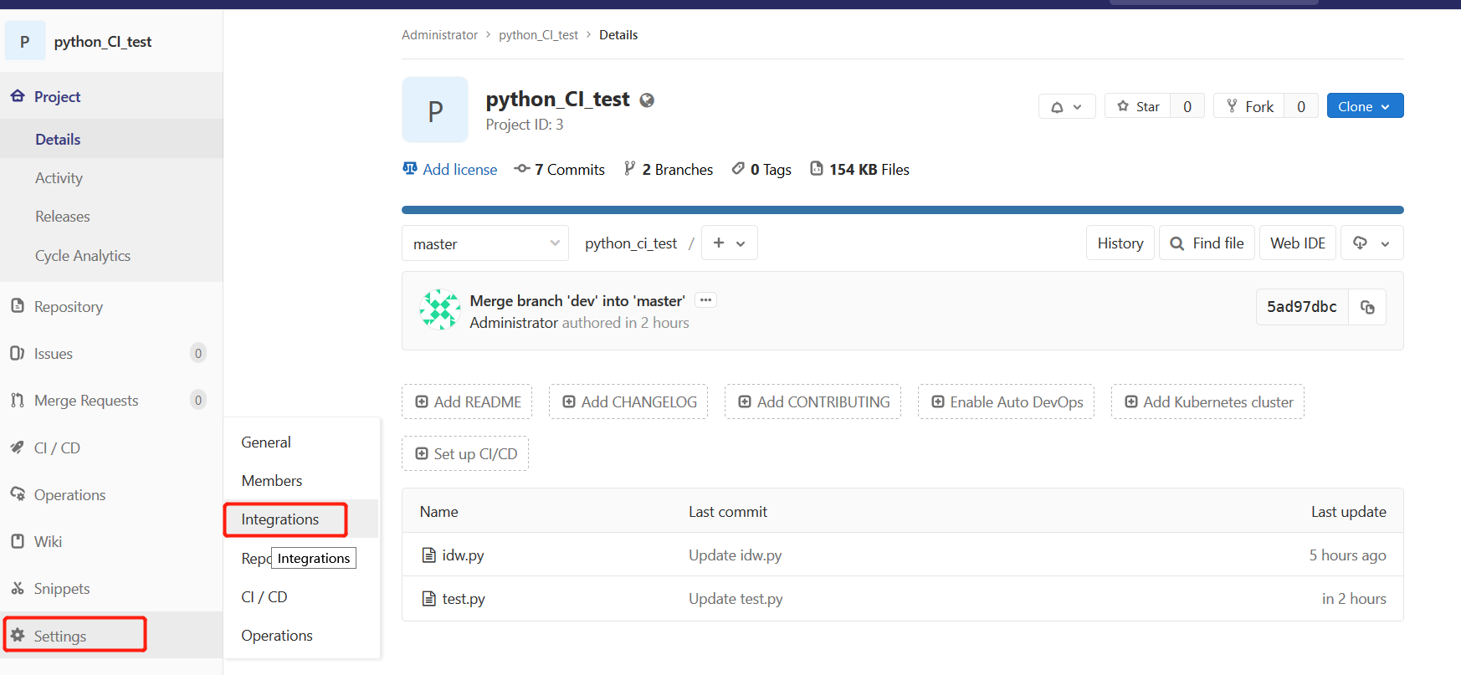Click the Merge Requests icon in sidebar
The height and width of the screenshot is (675, 1461).
(x=18, y=400)
